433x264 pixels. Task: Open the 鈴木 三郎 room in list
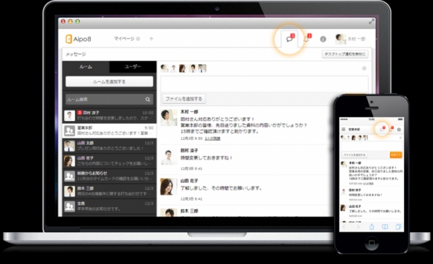(110, 191)
